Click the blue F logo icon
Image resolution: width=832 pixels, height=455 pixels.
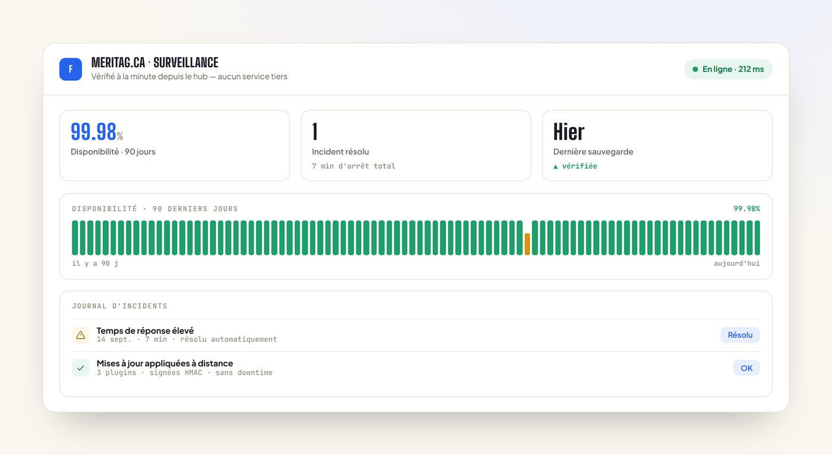[71, 69]
